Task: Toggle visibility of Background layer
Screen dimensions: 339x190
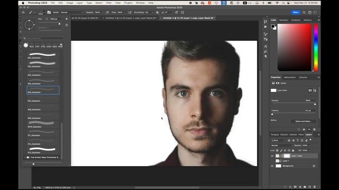Action: pyautogui.click(x=272, y=166)
